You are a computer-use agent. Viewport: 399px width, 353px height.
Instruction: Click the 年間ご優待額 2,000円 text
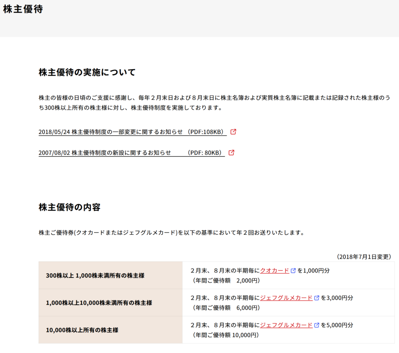click(226, 280)
